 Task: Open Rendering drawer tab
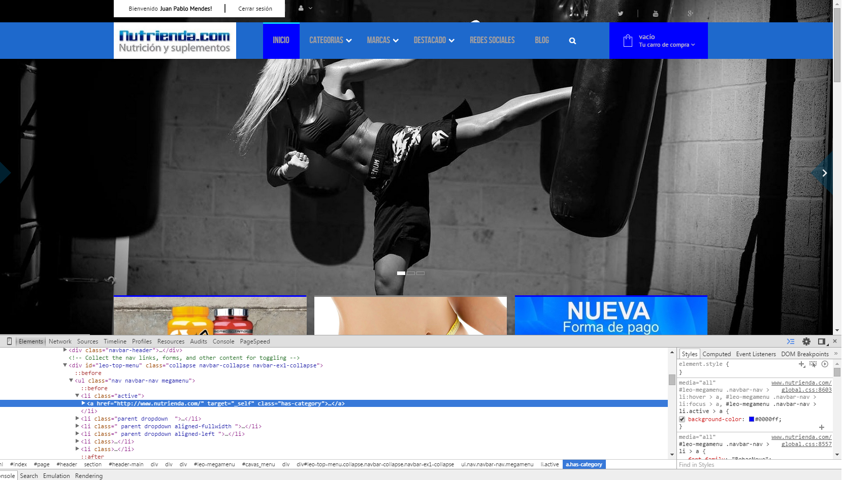coord(89,476)
